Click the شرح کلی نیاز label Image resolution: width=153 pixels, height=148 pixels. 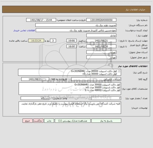coord(140,73)
